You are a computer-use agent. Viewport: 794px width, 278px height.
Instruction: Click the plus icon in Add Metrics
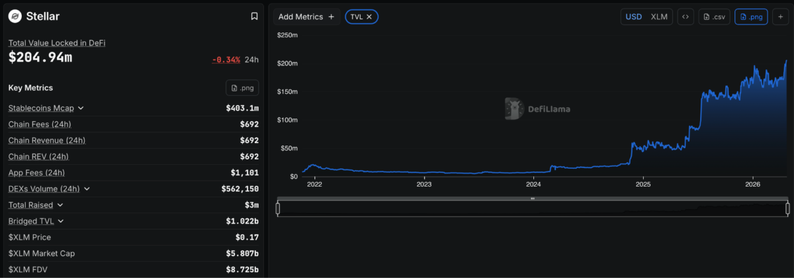[331, 17]
